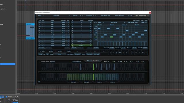Select the A key button
Viewport: 184px width, 103px height.
(139, 53)
